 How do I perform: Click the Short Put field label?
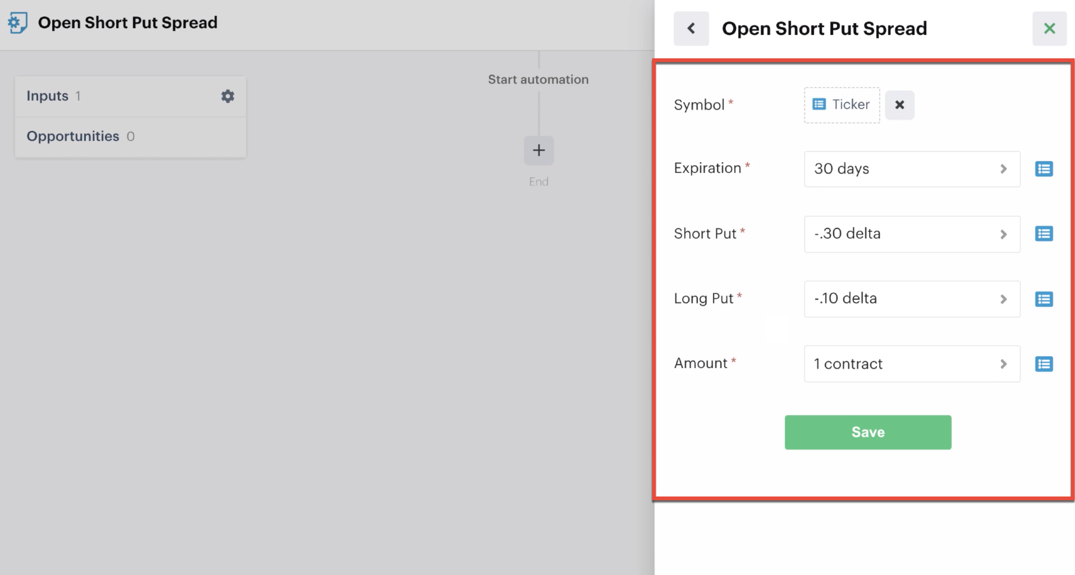click(x=705, y=234)
